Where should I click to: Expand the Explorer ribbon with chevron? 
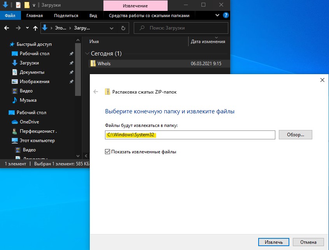[x=217, y=15]
